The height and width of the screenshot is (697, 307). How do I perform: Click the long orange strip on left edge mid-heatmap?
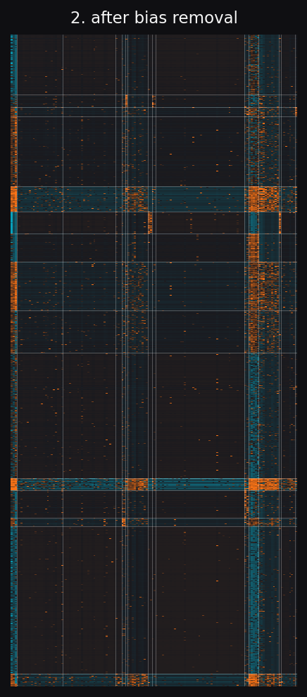(x=14, y=286)
